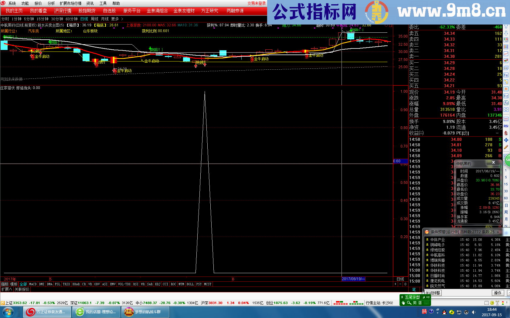Click the blue four-way move arrows icon
Screen dimensions: 510x318
506,140
